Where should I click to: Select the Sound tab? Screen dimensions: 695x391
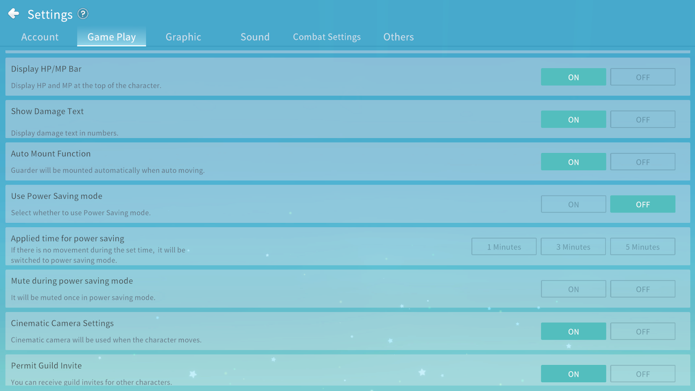255,37
